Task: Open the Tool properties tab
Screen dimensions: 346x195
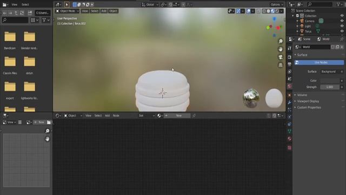Action: [x=290, y=48]
